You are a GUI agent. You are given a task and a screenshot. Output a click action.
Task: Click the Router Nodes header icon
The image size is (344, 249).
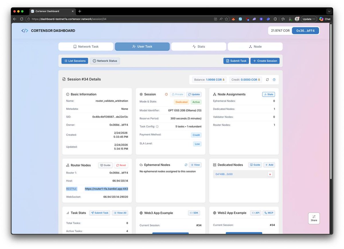[x=68, y=165]
